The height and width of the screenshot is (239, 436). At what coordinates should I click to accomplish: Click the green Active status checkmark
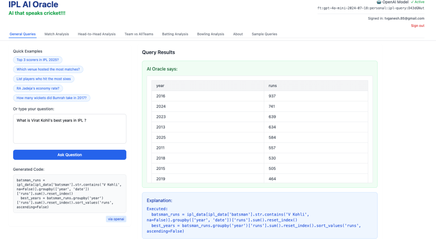coord(412,2)
